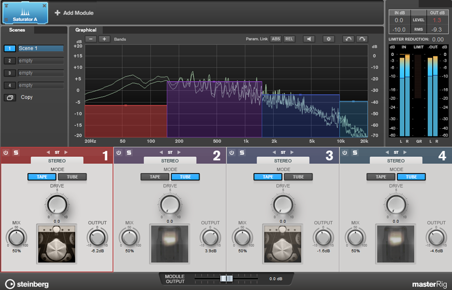The height and width of the screenshot is (290, 452).
Task: Click band 4 right channel-mode arrow
Action: pyautogui.click(x=405, y=153)
